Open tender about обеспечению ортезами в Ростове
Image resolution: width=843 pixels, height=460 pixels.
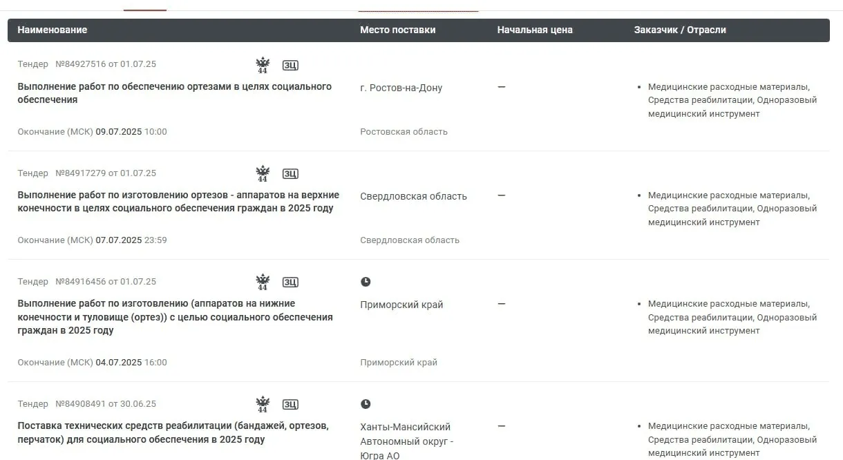(174, 93)
